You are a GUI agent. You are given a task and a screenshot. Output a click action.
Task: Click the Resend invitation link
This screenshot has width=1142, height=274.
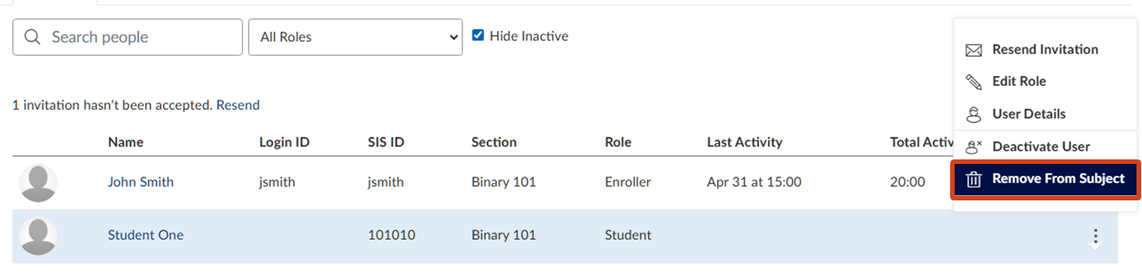point(238,106)
